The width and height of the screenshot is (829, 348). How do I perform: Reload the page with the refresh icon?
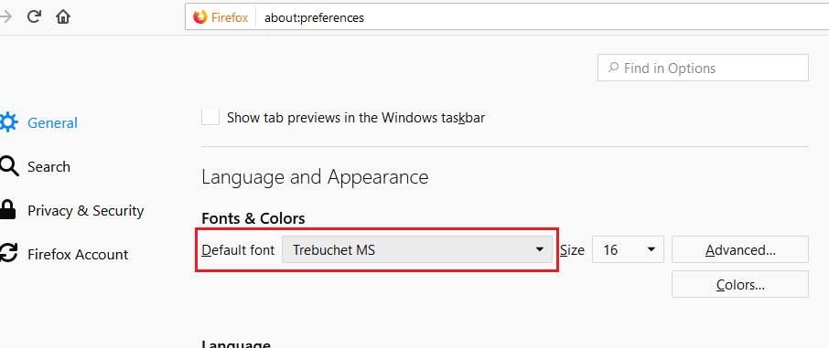point(34,17)
